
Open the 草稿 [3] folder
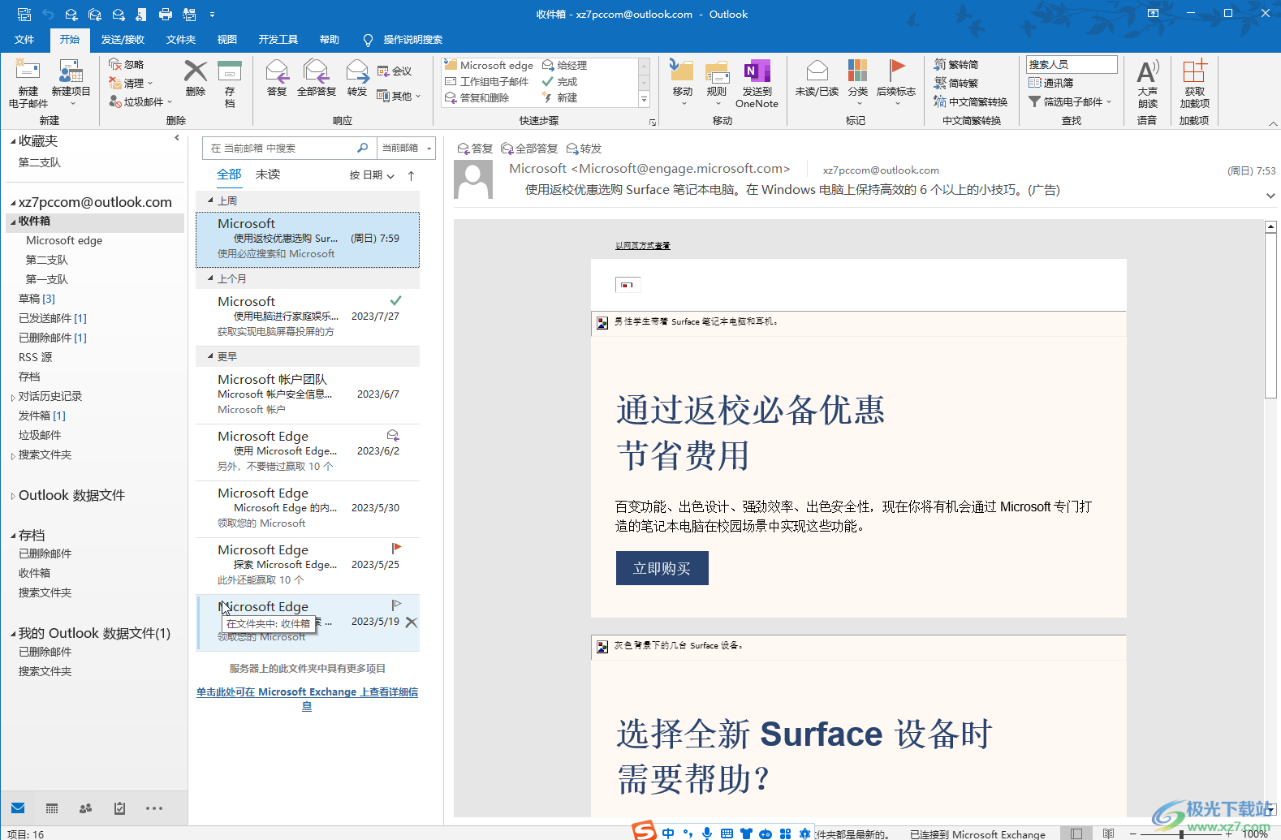(37, 299)
